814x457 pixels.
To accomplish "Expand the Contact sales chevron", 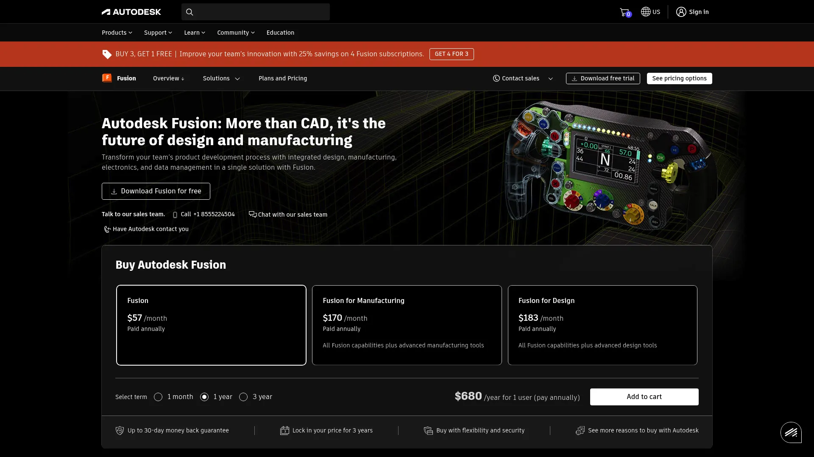I will point(550,79).
